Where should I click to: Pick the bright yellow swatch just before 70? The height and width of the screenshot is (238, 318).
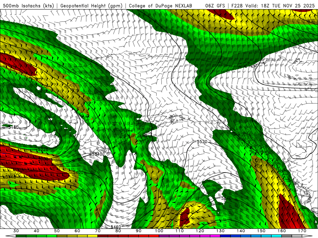[x=93, y=236]
